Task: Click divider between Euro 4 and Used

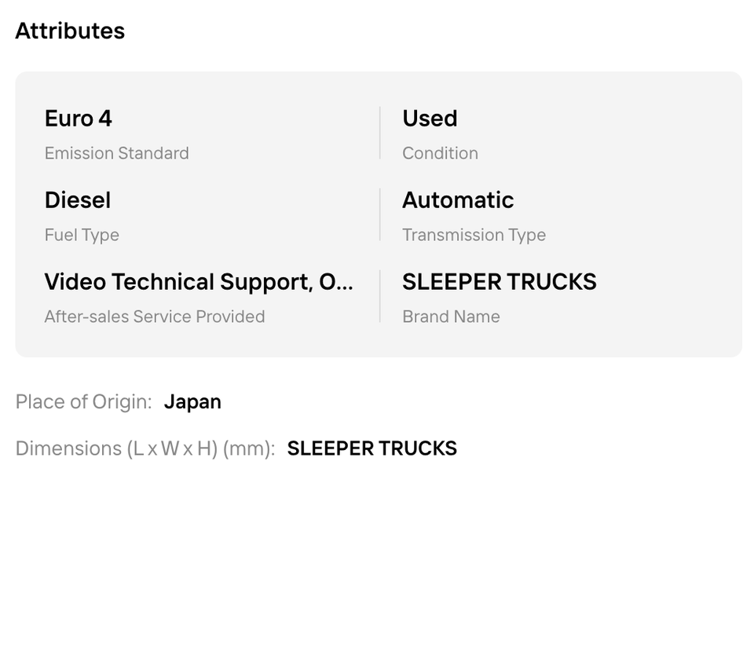Action: tap(380, 133)
